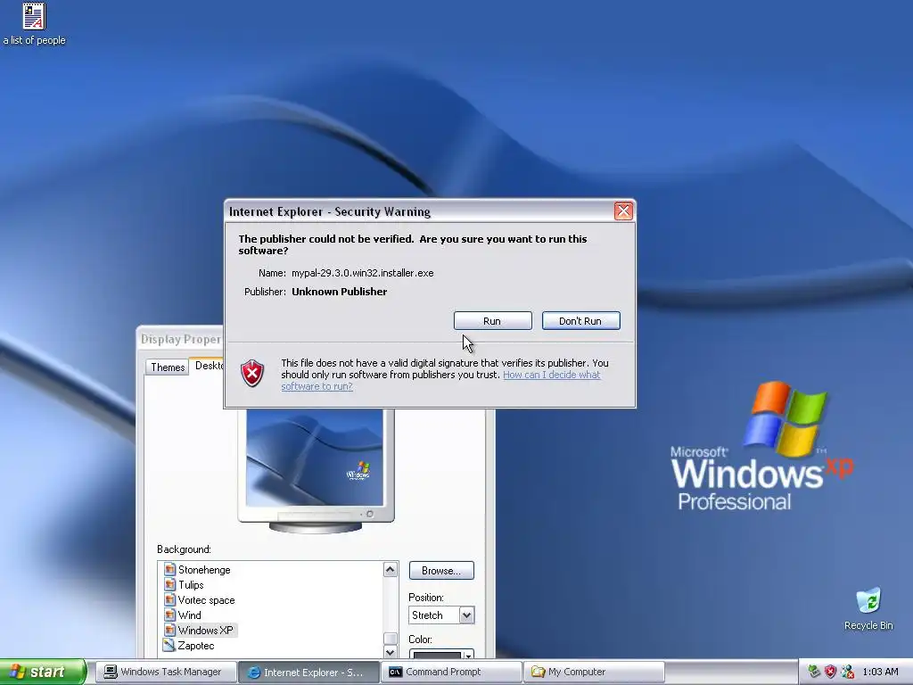The image size is (913, 685).
Task: Open the Position dropdown showing Stretch
Action: pyautogui.click(x=441, y=615)
